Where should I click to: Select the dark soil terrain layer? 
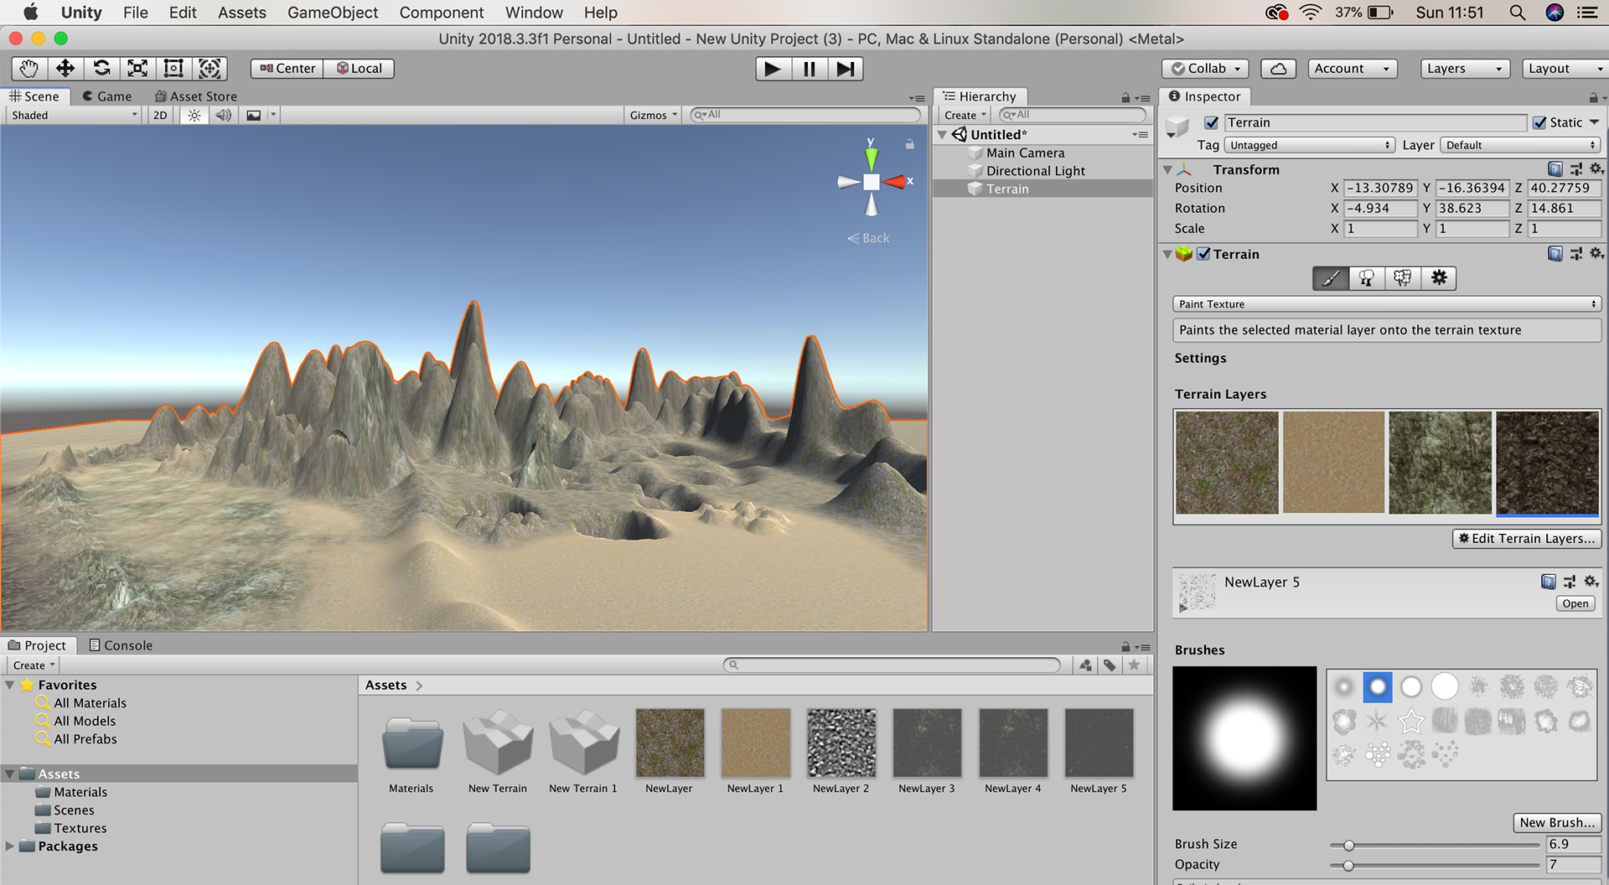1547,463
